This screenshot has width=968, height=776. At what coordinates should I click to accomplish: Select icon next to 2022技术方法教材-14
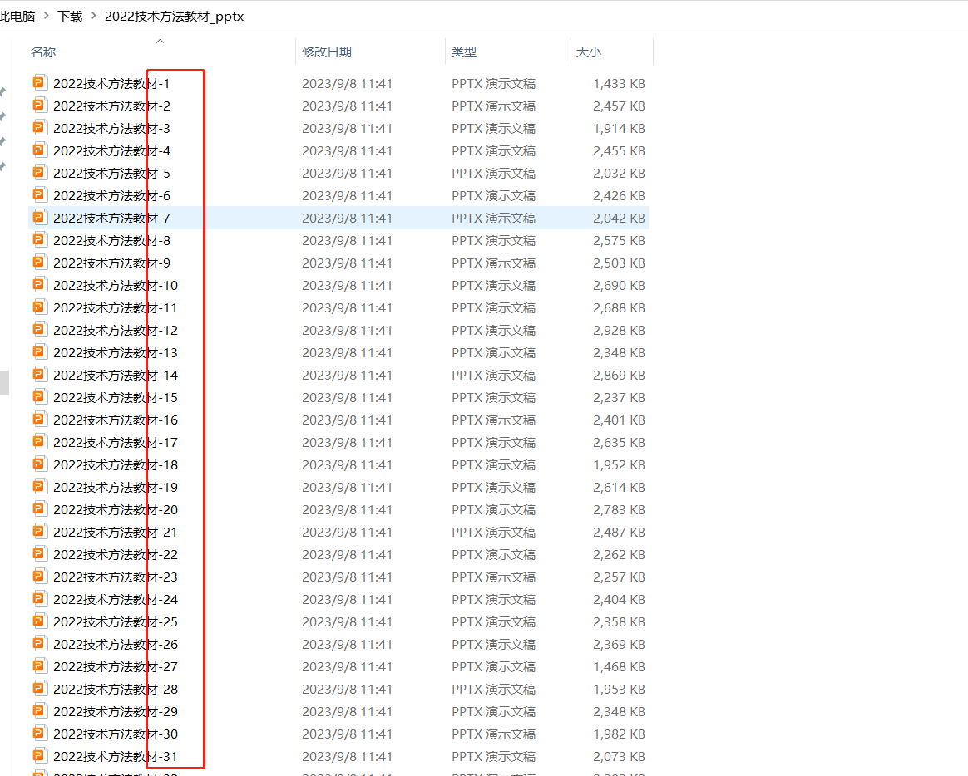[39, 374]
